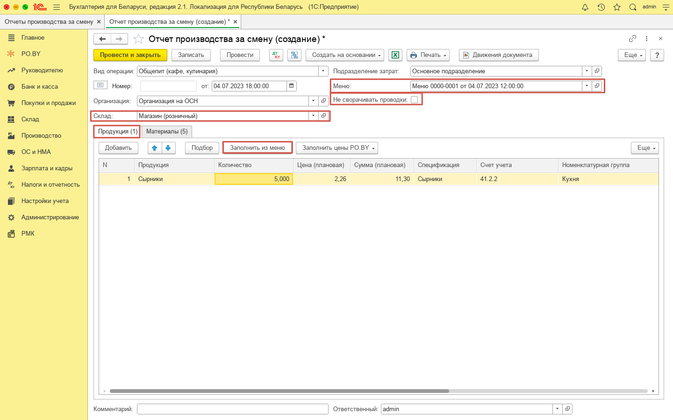The image size is (673, 420).
Task: Click 'Провести и закрыть' button
Action: [x=130, y=55]
